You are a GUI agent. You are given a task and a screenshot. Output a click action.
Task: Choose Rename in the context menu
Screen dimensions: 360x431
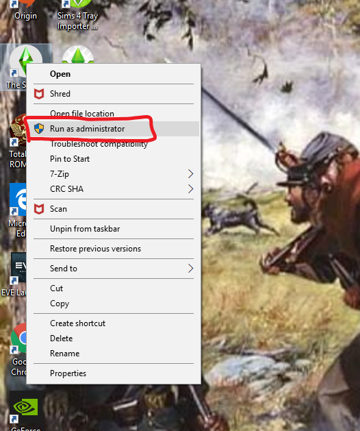tap(114, 354)
